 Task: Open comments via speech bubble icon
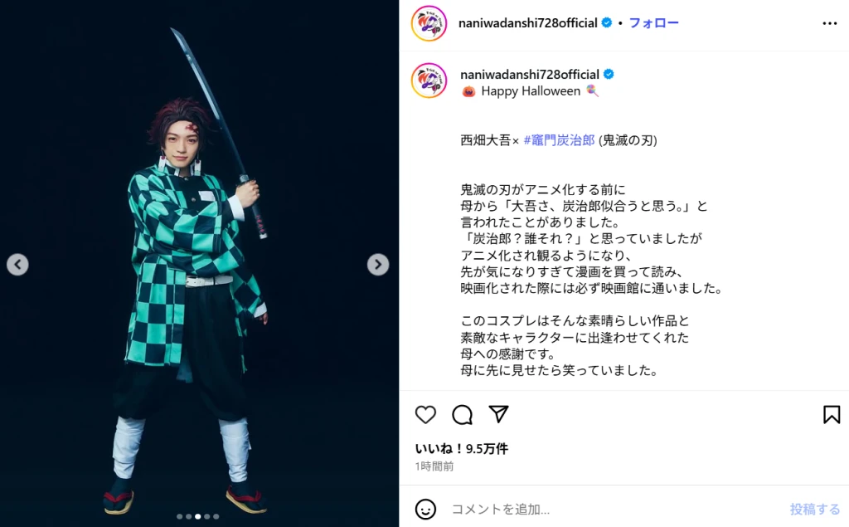(463, 415)
